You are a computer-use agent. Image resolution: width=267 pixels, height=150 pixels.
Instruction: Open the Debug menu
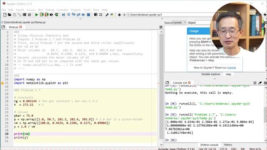[x=50, y=10]
